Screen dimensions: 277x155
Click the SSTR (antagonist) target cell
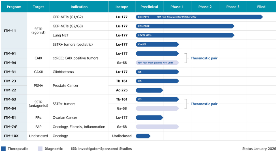pos(38,104)
